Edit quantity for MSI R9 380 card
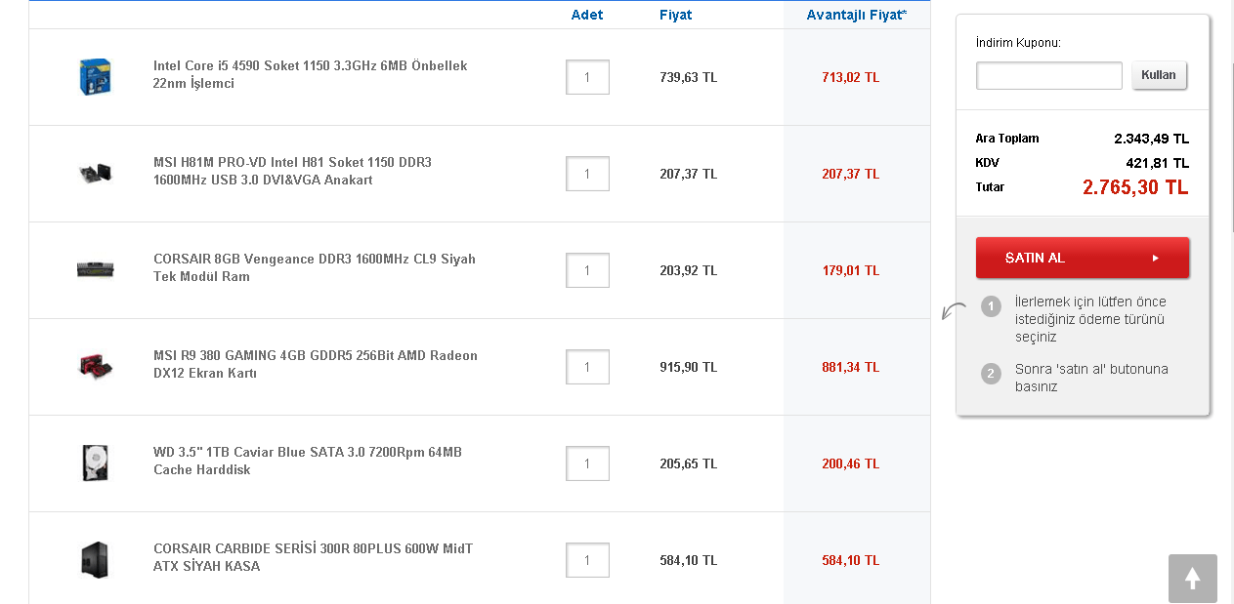1234x604 pixels. tap(587, 367)
